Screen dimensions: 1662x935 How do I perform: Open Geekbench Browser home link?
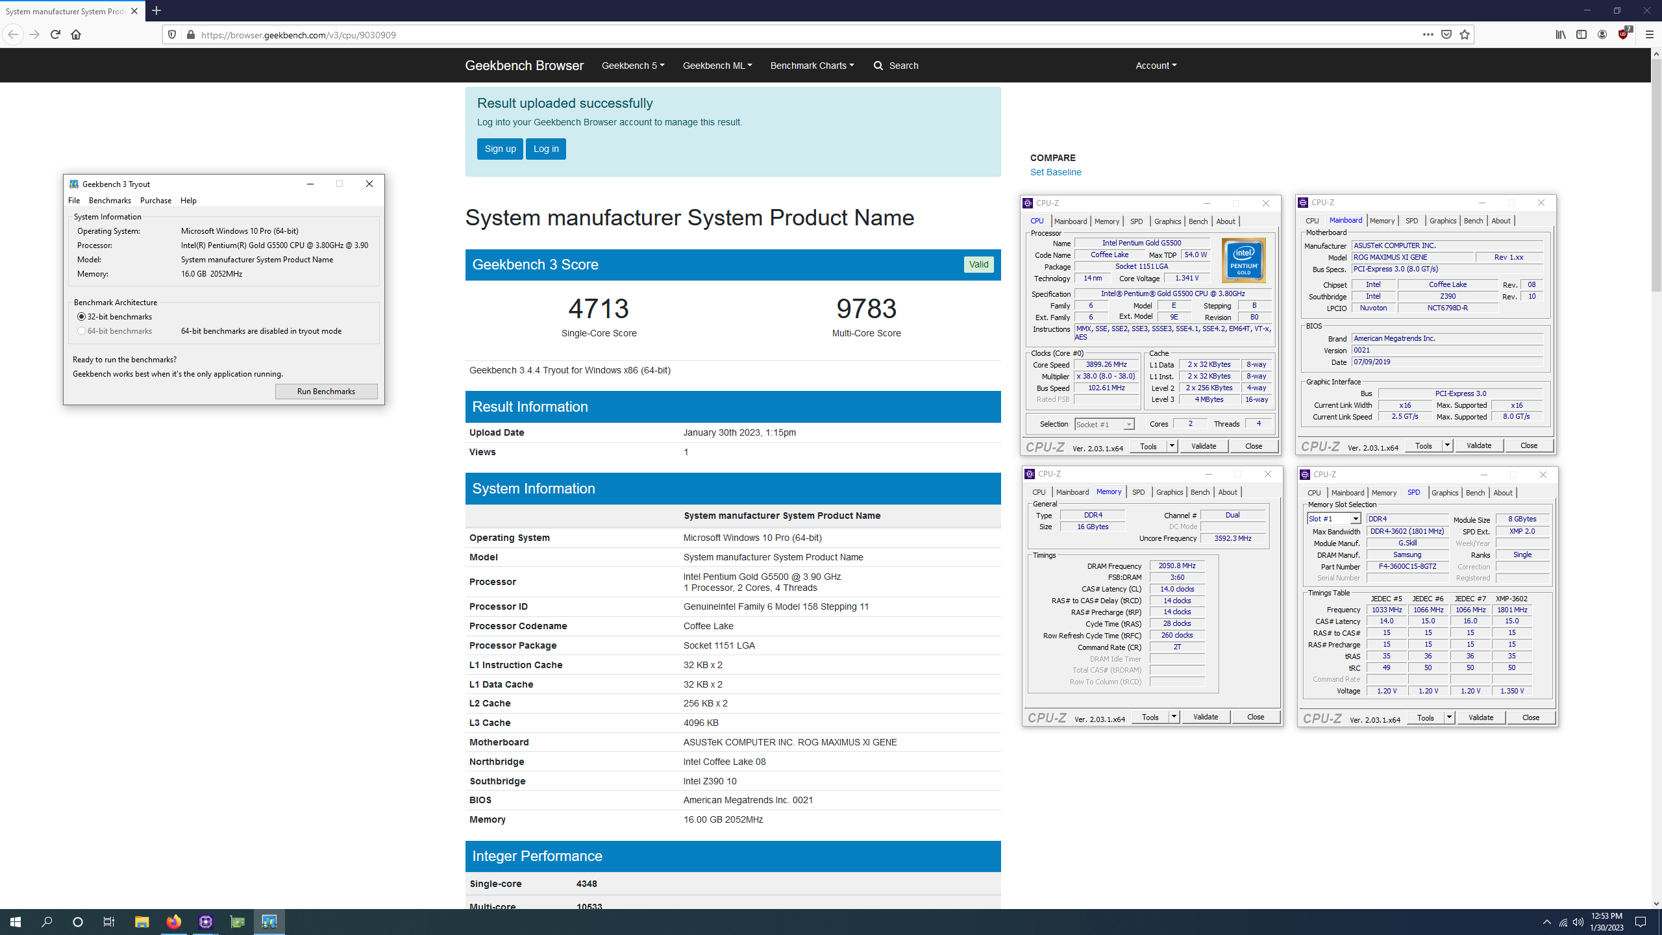pyautogui.click(x=525, y=66)
